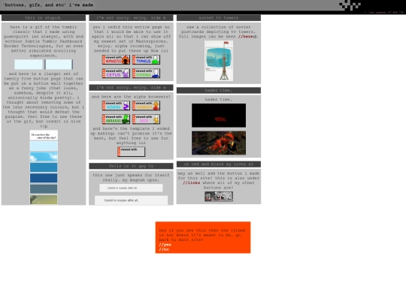Click the olive yellow sky button
The image size is (406, 304).
[44, 200]
